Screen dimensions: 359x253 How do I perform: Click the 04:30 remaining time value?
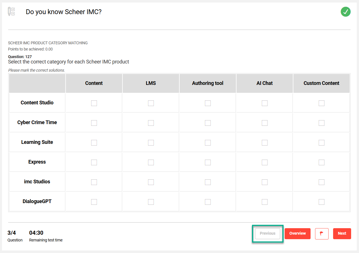[x=36, y=233]
